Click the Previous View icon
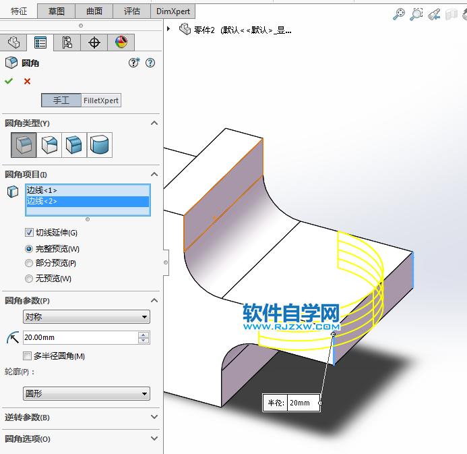This screenshot has height=454, width=467. pyautogui.click(x=434, y=14)
